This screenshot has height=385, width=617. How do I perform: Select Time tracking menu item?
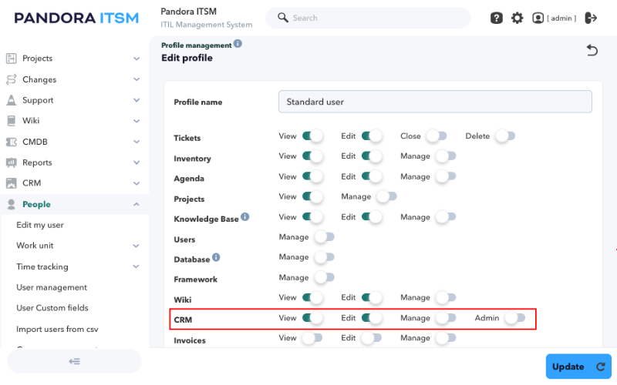pos(42,266)
